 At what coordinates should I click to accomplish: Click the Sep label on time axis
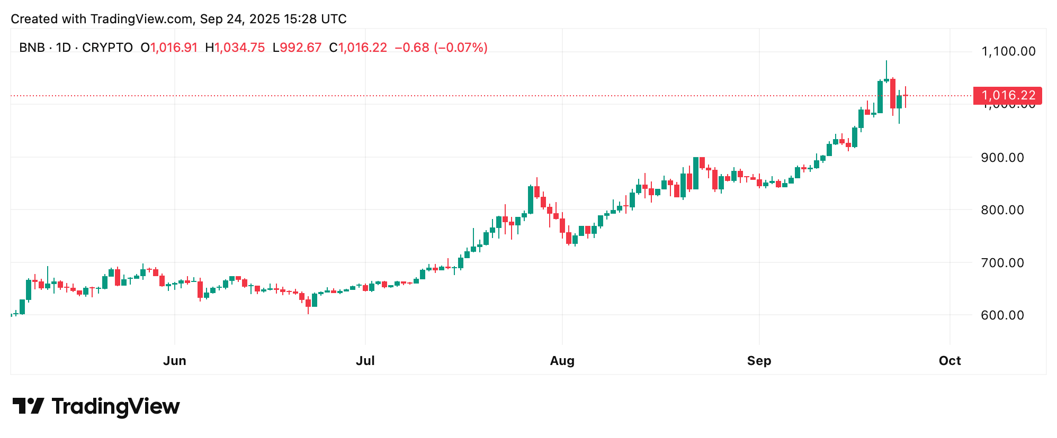pos(759,361)
